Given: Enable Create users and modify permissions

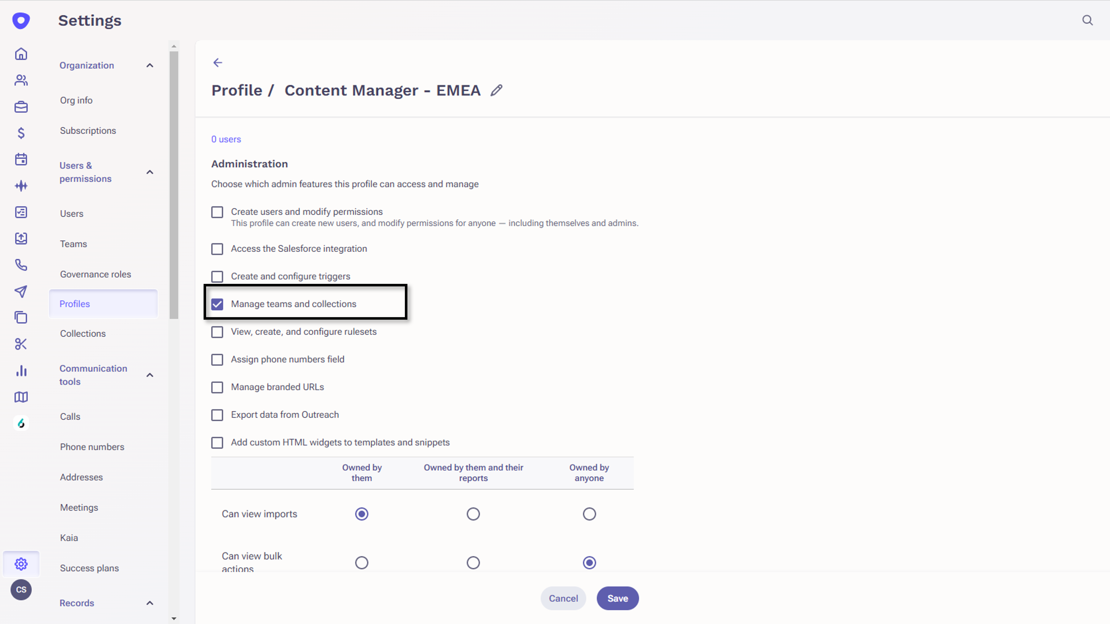Looking at the screenshot, I should point(217,212).
